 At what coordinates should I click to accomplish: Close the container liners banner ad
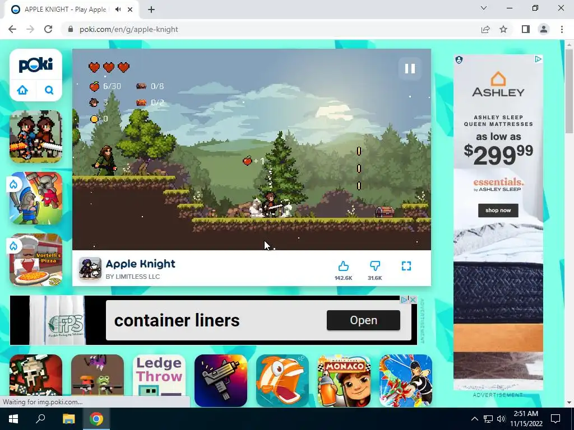coord(413,300)
